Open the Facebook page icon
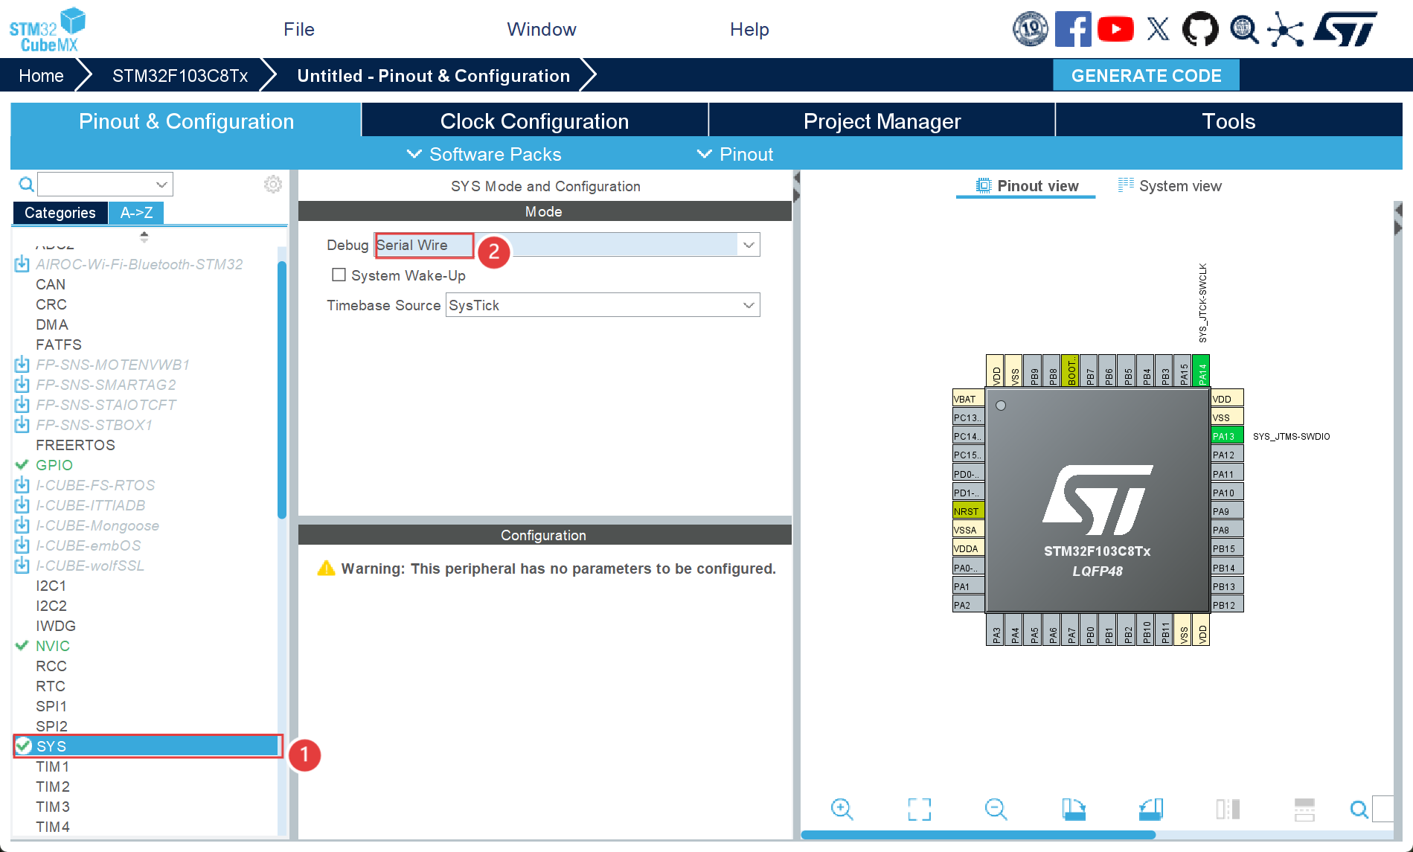The image size is (1413, 852). pyautogui.click(x=1073, y=29)
